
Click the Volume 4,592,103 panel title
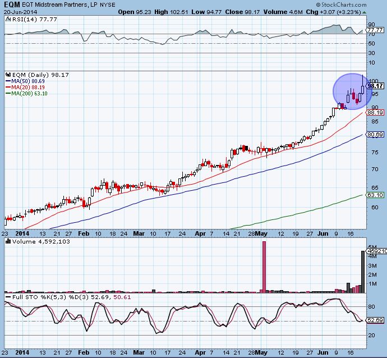tap(41, 241)
